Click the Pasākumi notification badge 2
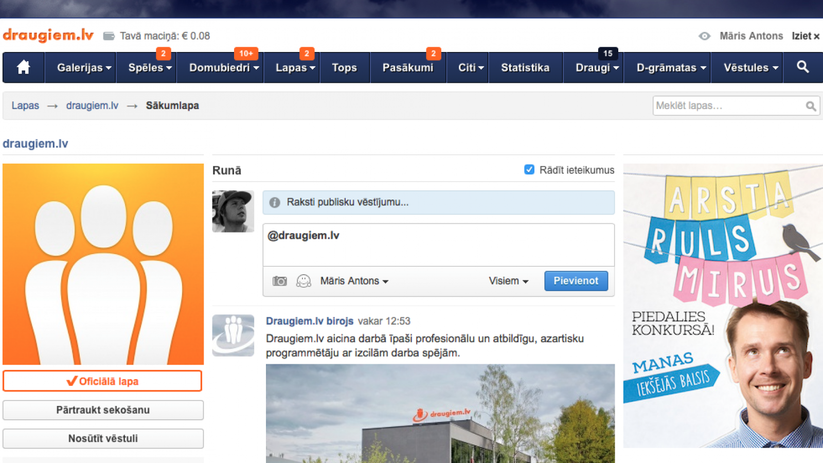823x463 pixels. (433, 54)
